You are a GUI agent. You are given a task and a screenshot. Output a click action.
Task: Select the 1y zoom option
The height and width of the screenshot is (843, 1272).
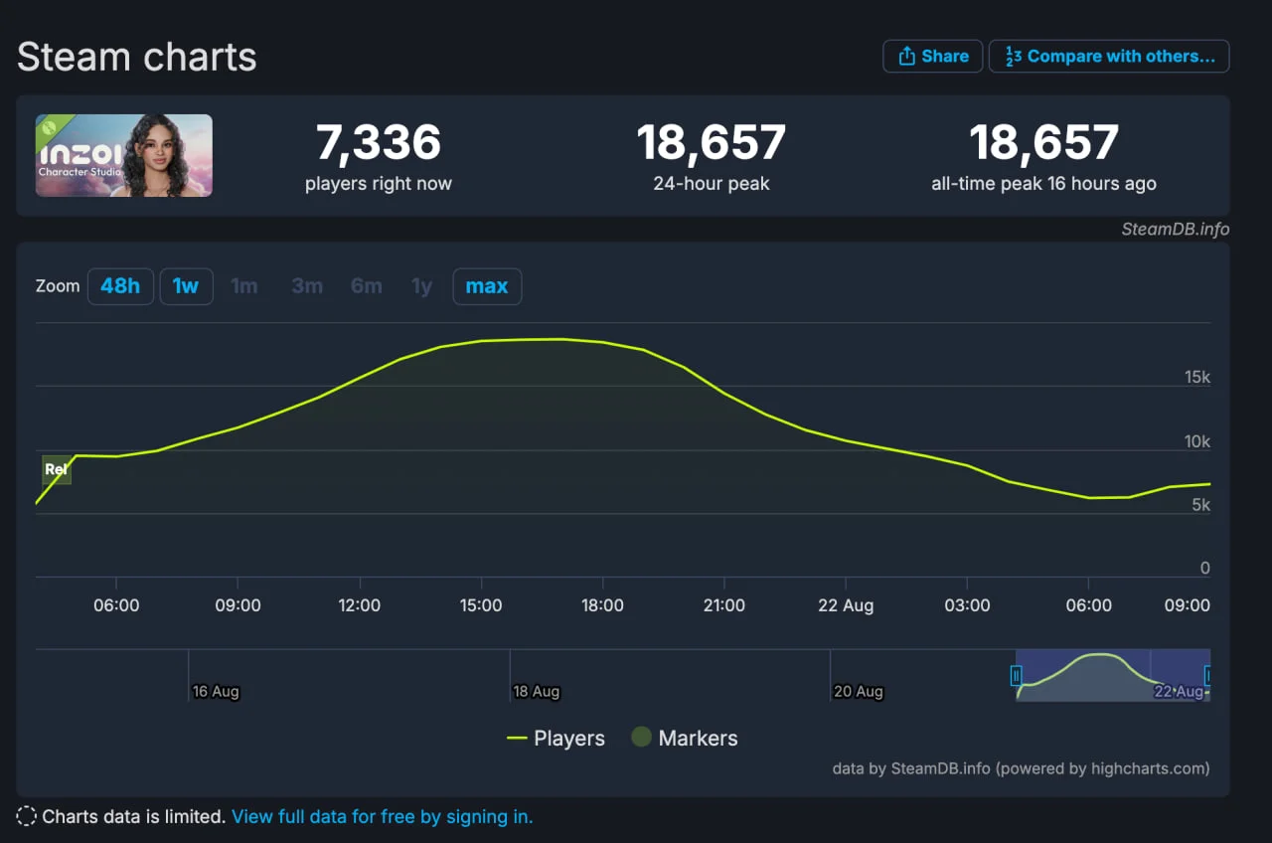422,286
